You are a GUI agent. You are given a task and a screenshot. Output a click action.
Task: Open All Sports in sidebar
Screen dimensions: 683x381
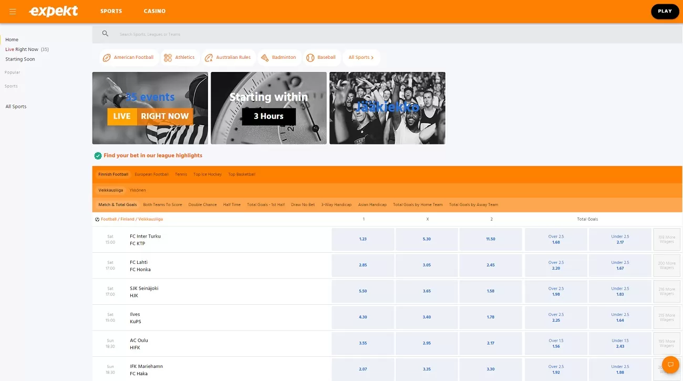[16, 107]
